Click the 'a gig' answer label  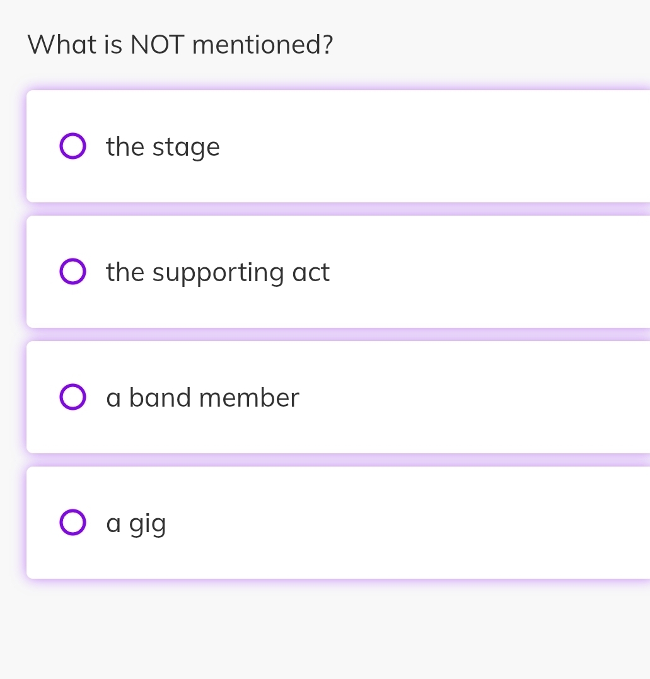(x=136, y=523)
